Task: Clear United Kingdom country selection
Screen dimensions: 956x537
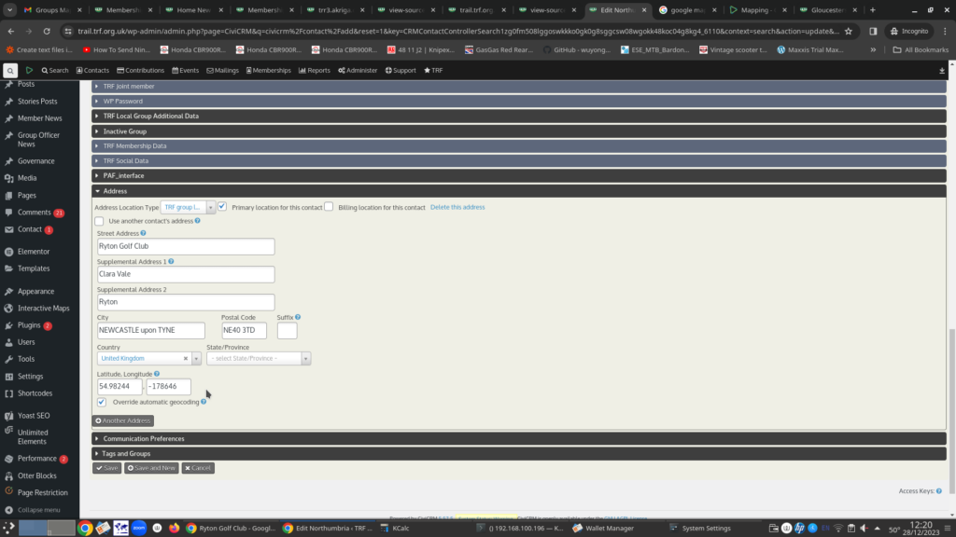Action: click(x=185, y=358)
